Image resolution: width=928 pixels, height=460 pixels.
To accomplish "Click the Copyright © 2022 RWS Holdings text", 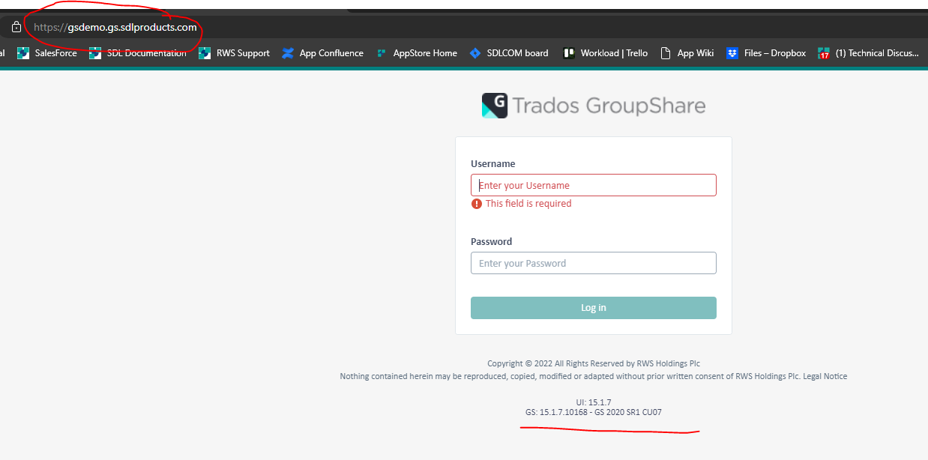I will 594,363.
